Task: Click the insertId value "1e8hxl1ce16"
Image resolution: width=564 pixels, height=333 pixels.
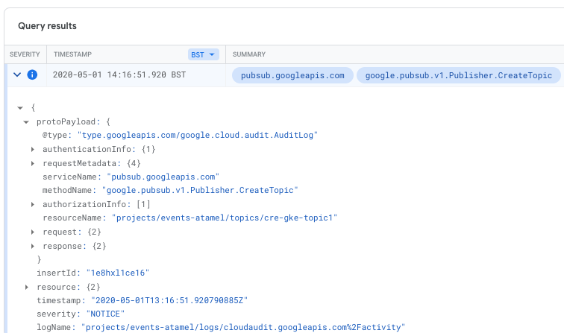Action: (116, 273)
